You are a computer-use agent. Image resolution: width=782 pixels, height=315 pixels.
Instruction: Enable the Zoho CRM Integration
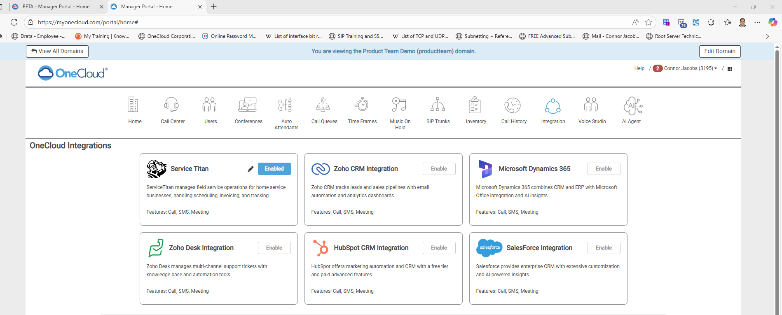point(439,169)
